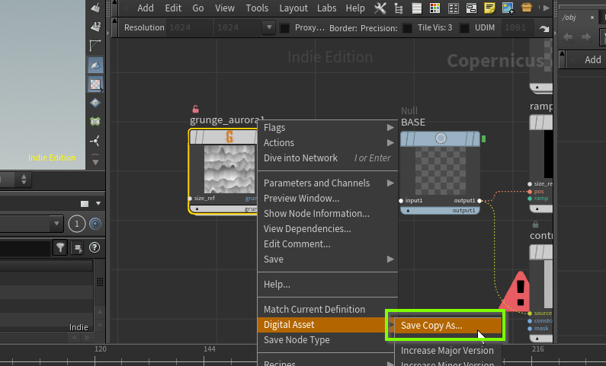Open the help question mark icon
This screenshot has width=606, height=366.
[95, 247]
